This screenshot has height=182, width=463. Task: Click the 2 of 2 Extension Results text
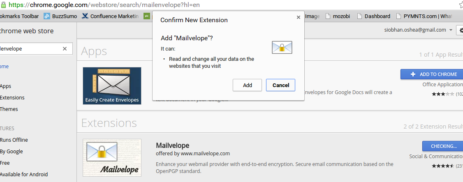(433, 127)
